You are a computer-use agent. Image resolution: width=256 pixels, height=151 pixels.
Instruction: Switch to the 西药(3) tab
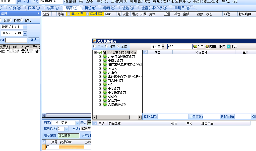tap(34, 8)
